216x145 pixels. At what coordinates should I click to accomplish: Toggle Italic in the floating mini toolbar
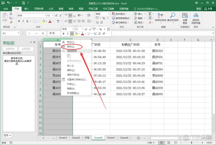coord(67,34)
